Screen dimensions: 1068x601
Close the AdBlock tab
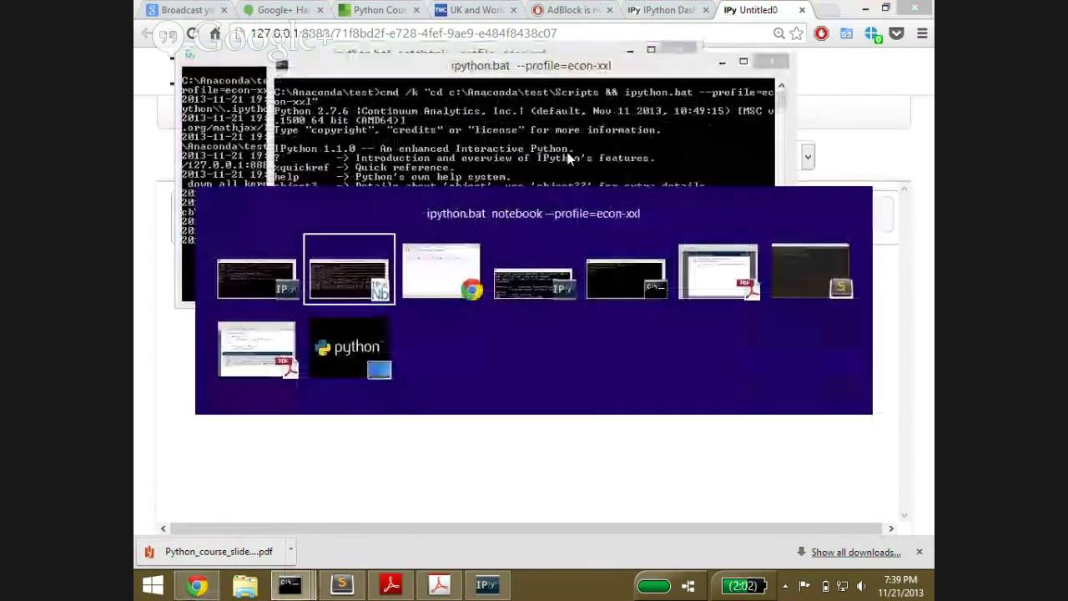pyautogui.click(x=609, y=10)
